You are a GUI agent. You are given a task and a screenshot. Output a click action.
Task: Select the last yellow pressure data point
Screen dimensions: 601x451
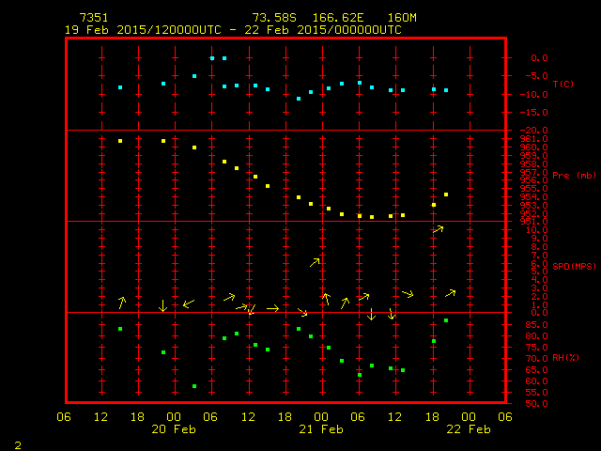(x=446, y=194)
